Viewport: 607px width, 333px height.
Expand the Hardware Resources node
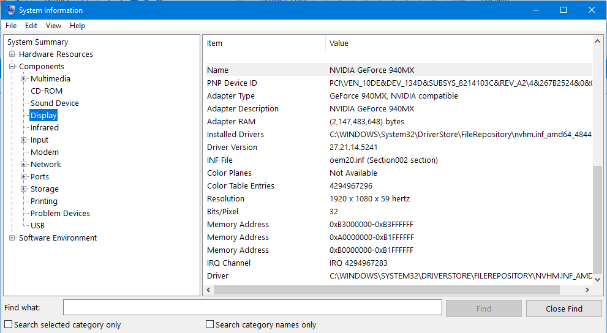point(12,54)
